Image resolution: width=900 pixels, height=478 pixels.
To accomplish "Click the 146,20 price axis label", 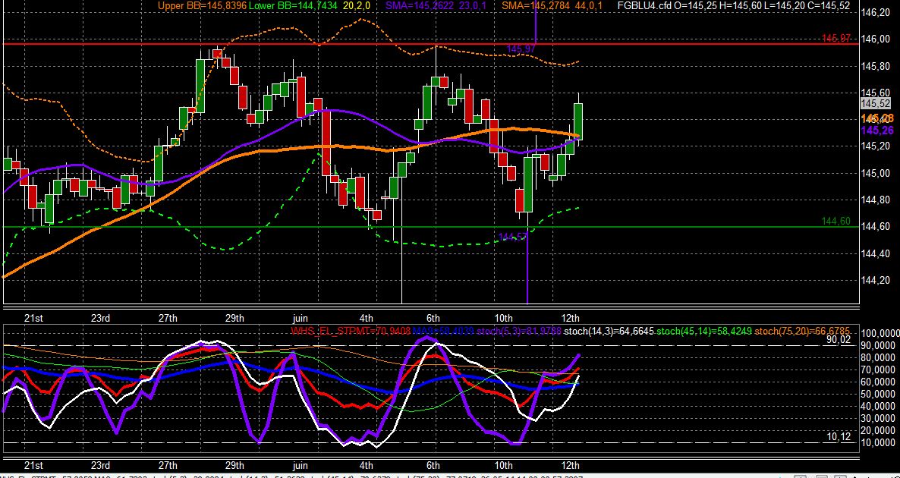I will coord(876,13).
